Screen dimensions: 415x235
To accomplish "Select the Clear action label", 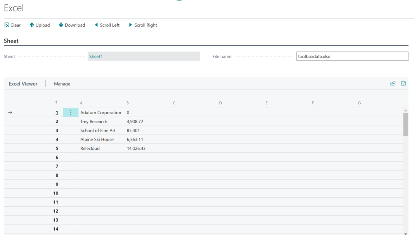I will 15,25.
